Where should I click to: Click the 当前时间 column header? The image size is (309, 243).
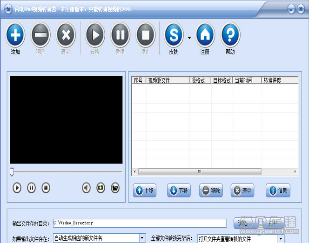(247, 80)
